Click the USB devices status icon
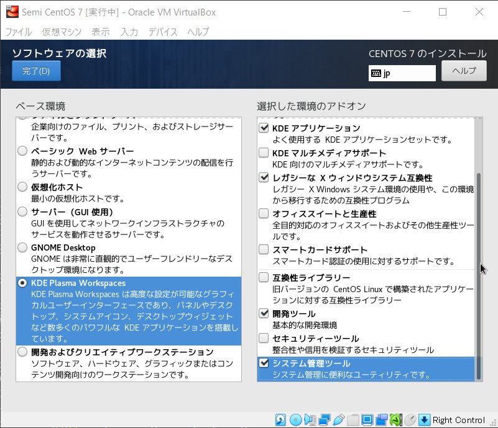The image size is (498, 428). tap(339, 420)
